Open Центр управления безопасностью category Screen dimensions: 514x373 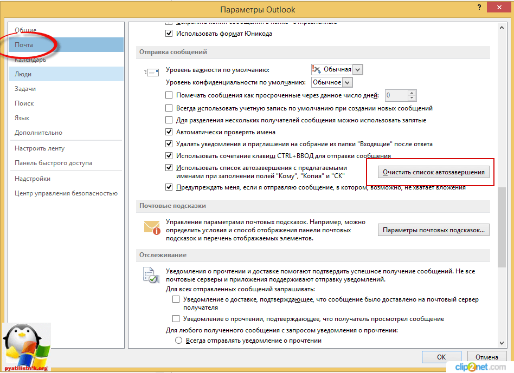pyautogui.click(x=66, y=193)
